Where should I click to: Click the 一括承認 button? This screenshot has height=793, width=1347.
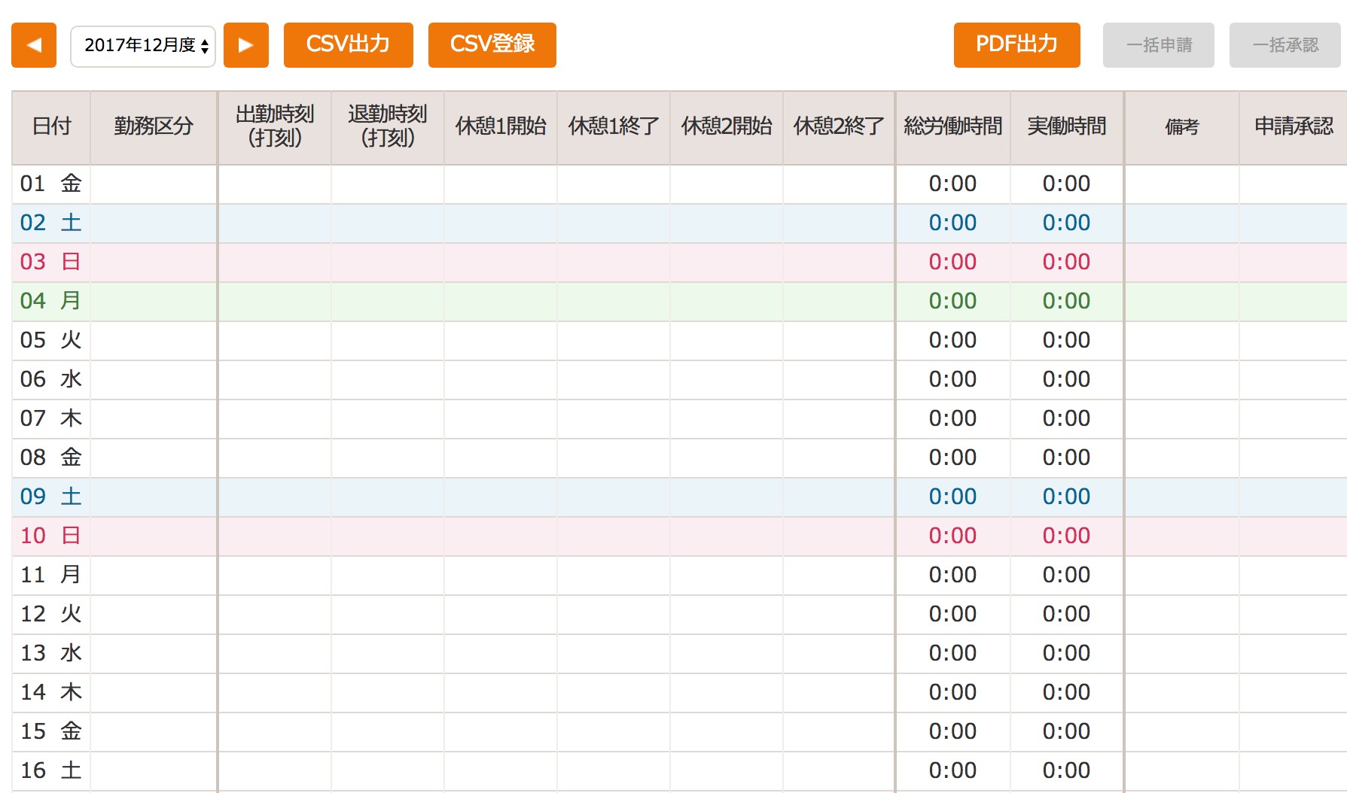[x=1285, y=45]
